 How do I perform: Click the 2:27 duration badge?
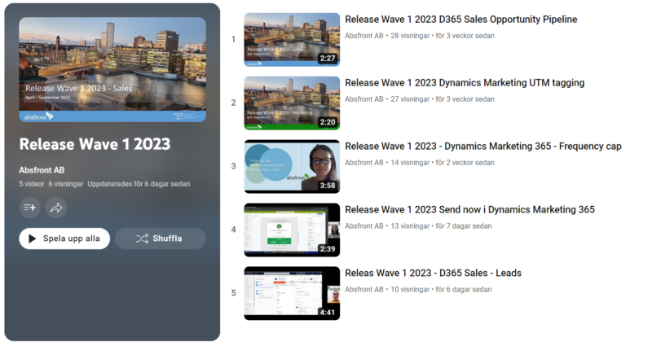tap(328, 59)
